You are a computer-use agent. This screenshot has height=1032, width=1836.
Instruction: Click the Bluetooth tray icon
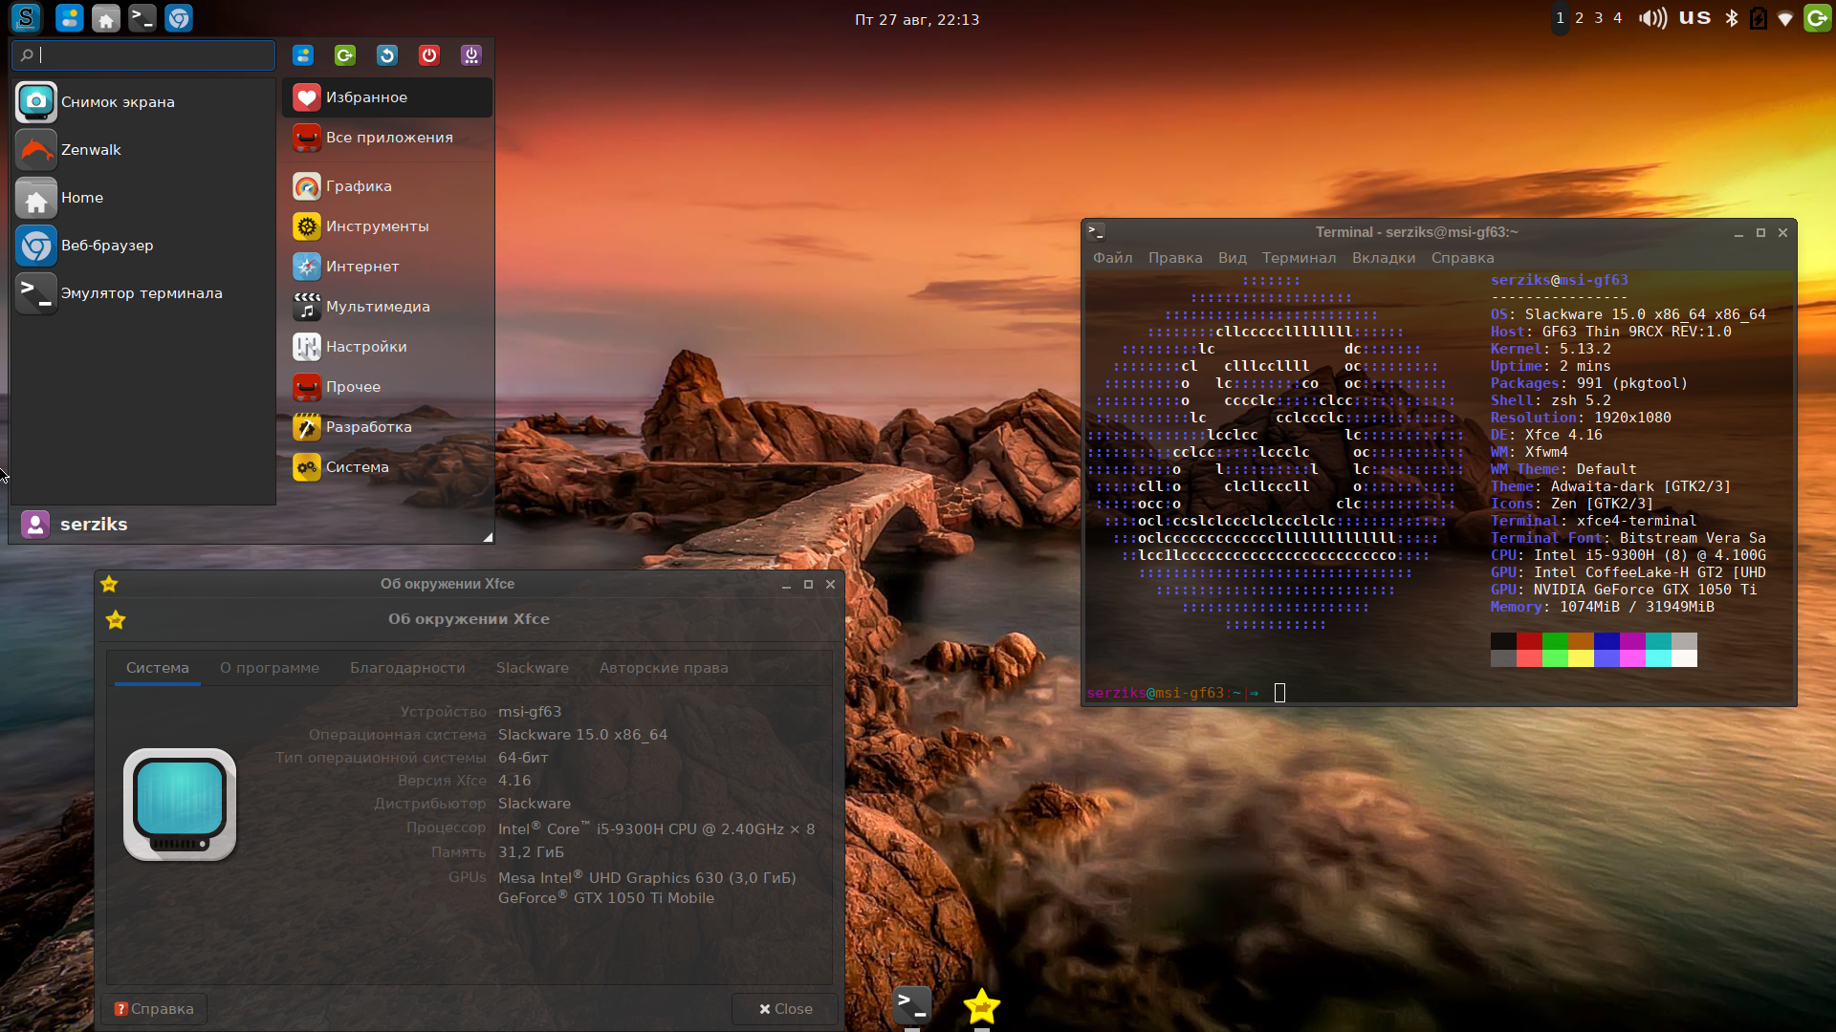(1731, 18)
